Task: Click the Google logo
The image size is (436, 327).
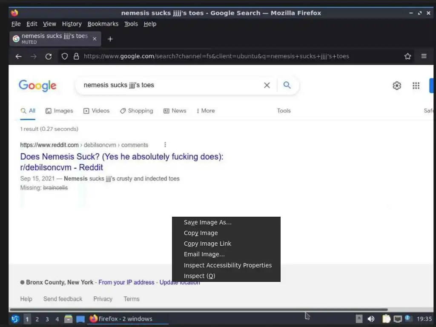Action: tap(37, 85)
